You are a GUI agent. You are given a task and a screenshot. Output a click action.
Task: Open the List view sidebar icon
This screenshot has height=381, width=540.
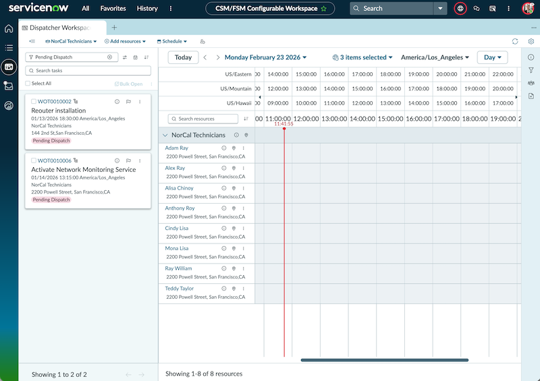coord(9,47)
